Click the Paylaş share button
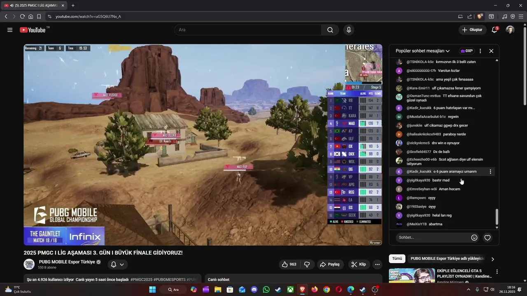527x296 pixels. tap(330, 264)
